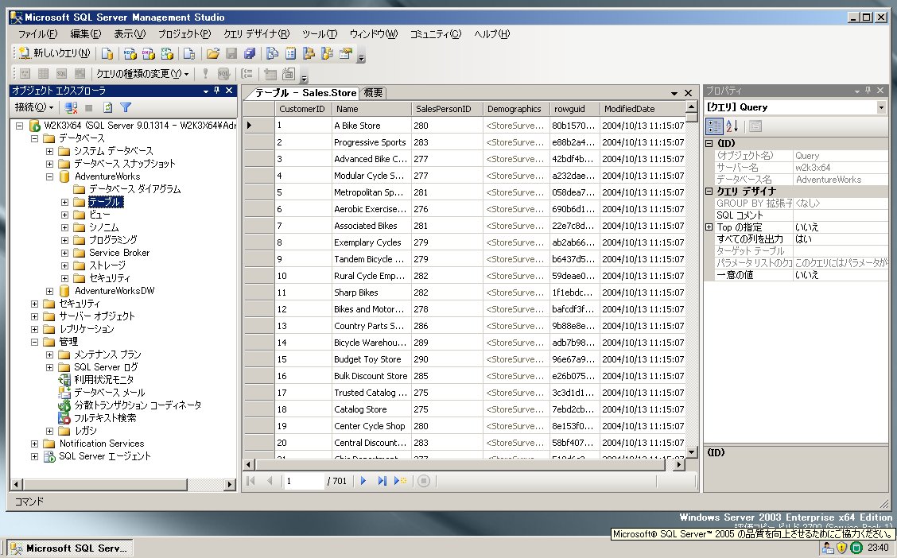The height and width of the screenshot is (558, 897).
Task: Open the ファイル menu
Action: click(37, 33)
